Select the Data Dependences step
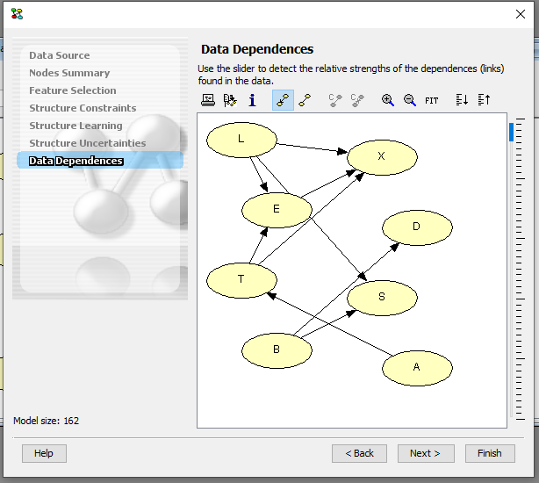This screenshot has width=539, height=483. [x=100, y=161]
